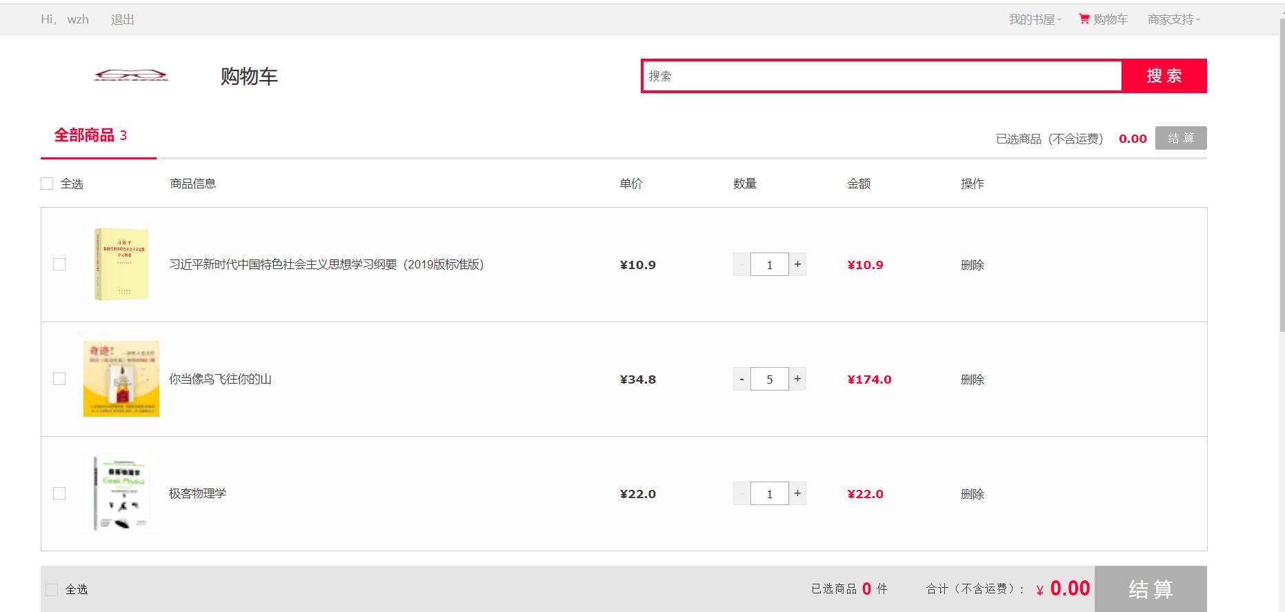Click the 金额 column header

[x=859, y=184]
